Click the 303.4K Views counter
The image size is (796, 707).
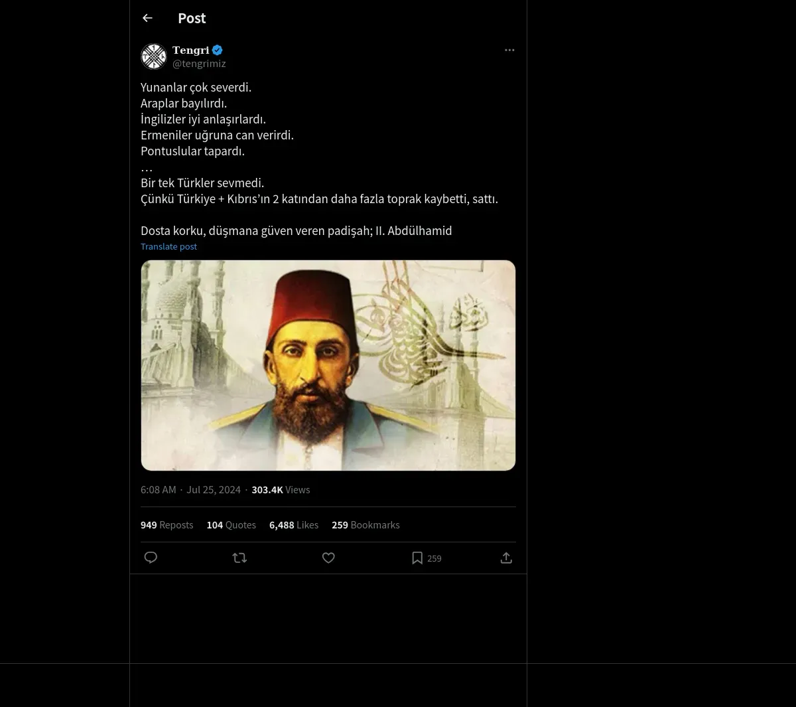tap(281, 489)
